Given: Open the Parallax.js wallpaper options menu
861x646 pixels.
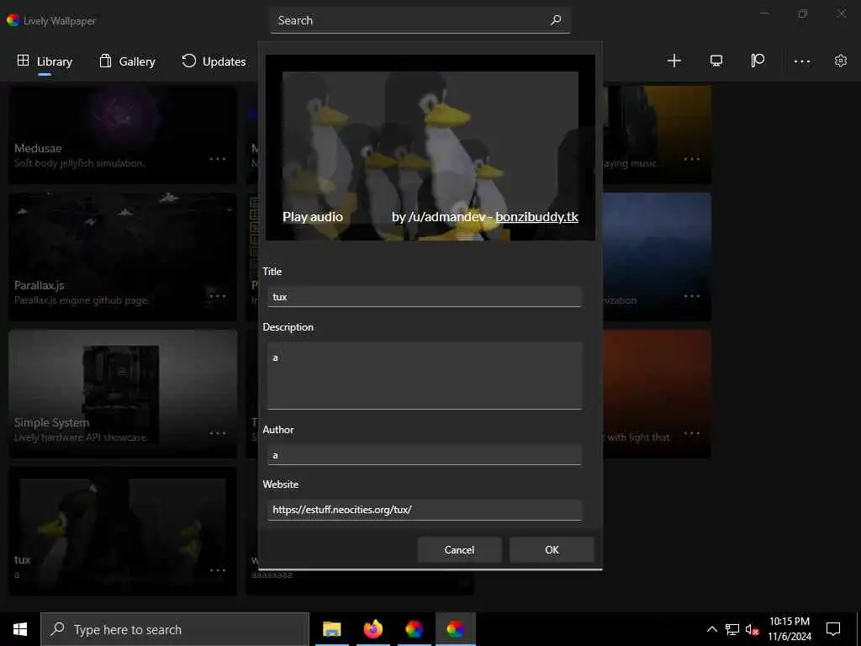Looking at the screenshot, I should click(218, 296).
